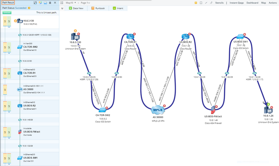The width and height of the screenshot is (279, 166).
Task: Open the Page 1 dropdown
Action: [86, 3]
